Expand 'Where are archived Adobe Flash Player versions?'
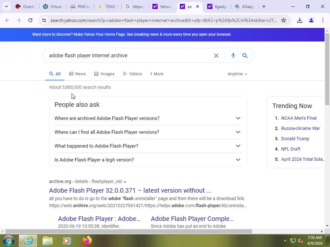The height and width of the screenshot is (247, 330). [148, 118]
